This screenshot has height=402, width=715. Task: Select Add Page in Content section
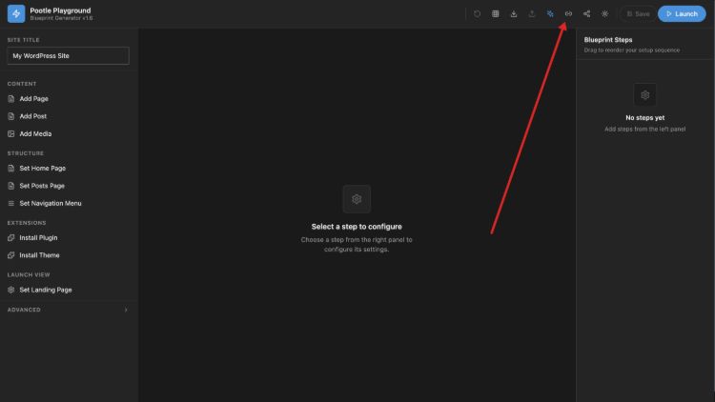click(68, 98)
